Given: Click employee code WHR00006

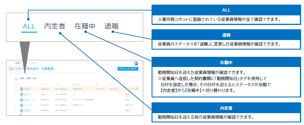Looking at the screenshot, I should [45, 89].
